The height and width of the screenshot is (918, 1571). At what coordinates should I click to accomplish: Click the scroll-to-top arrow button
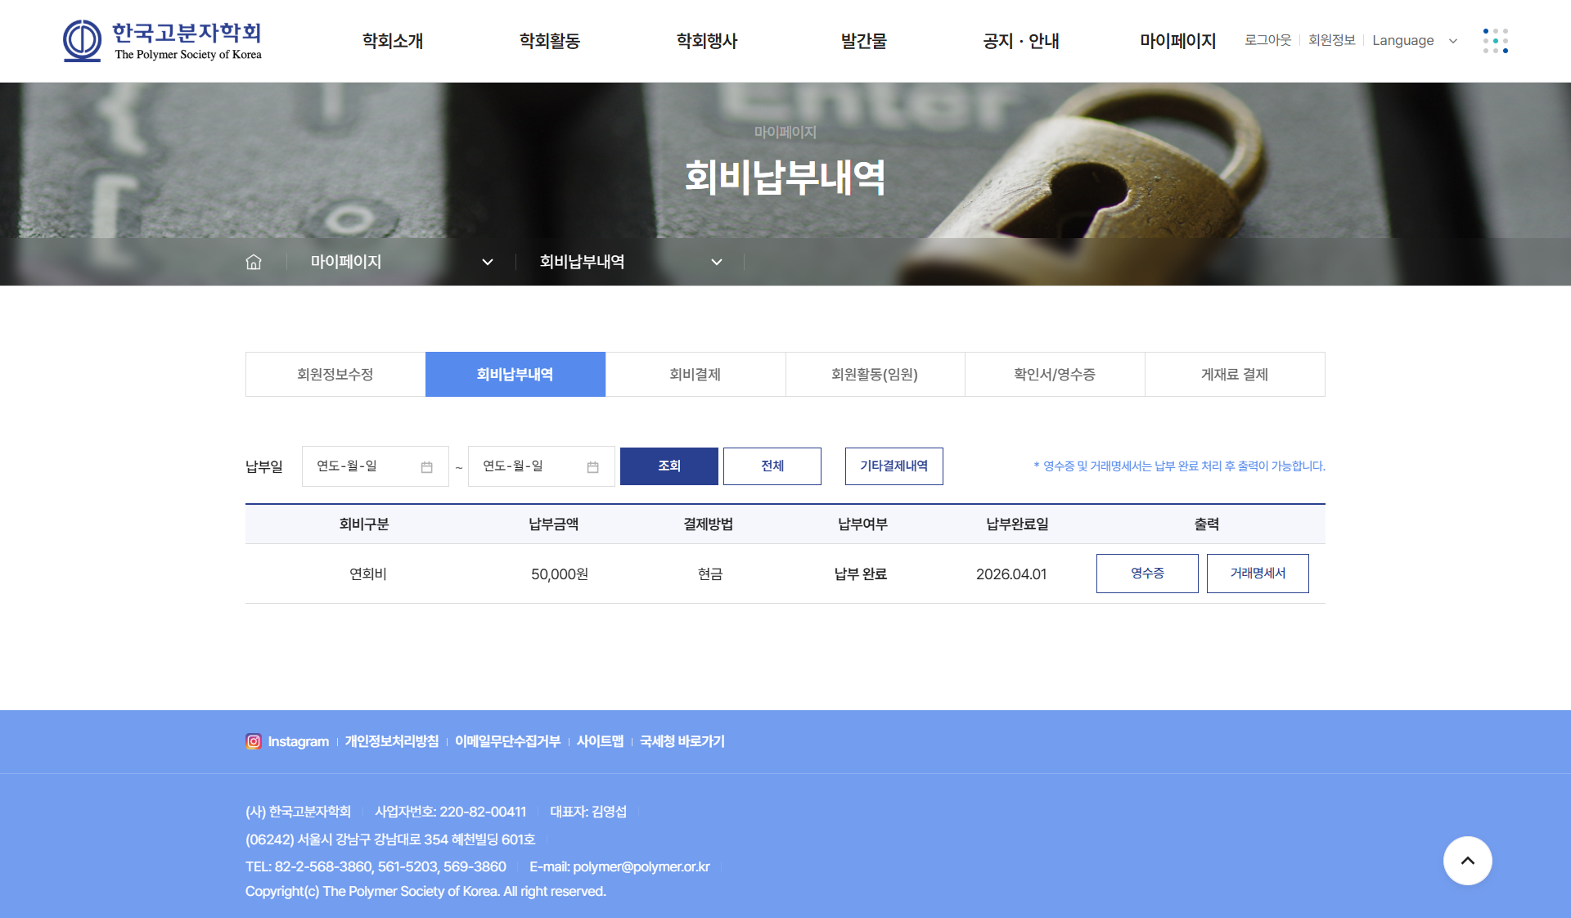tap(1467, 861)
